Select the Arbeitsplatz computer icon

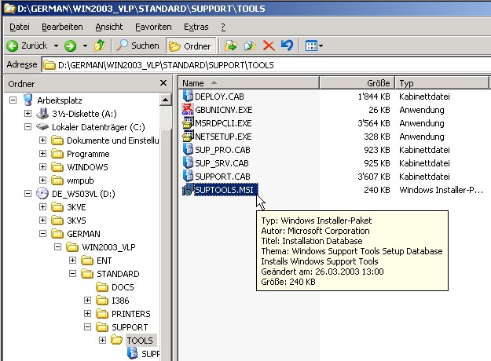tap(27, 100)
